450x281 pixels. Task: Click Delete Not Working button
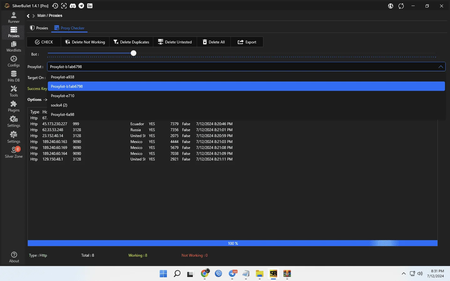[x=85, y=42]
